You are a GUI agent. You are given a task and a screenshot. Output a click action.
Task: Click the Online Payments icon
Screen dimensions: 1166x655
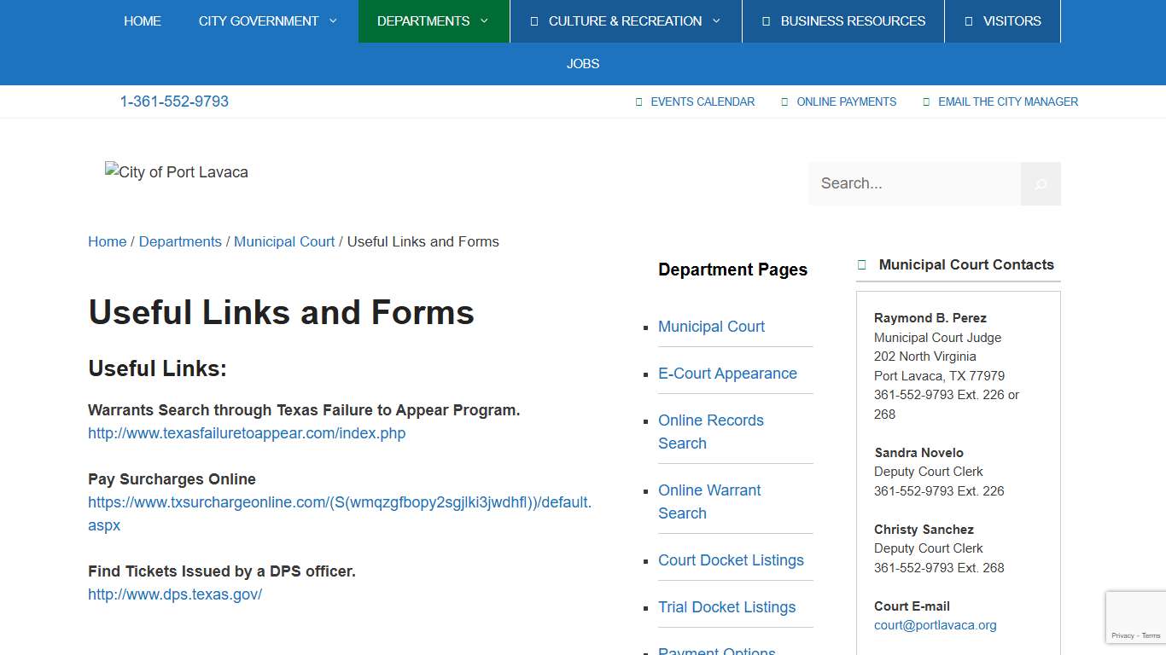[x=784, y=101]
